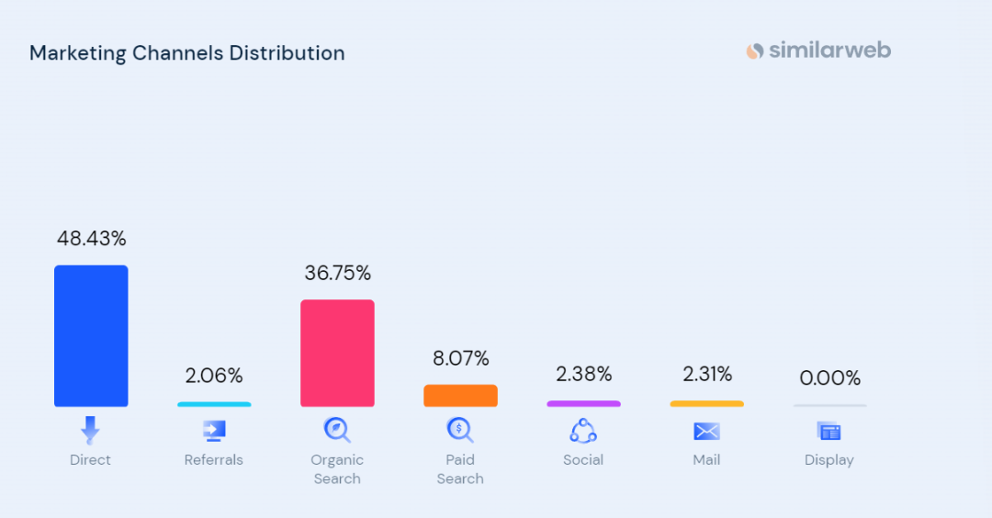This screenshot has width=992, height=518.
Task: Click the Direct channel arrow icon
Action: [90, 429]
